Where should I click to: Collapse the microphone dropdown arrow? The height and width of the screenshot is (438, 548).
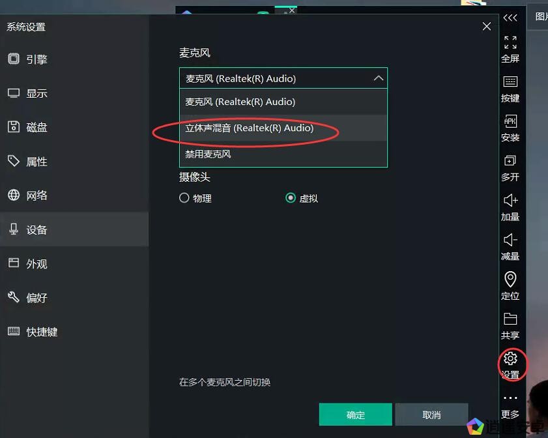(378, 78)
